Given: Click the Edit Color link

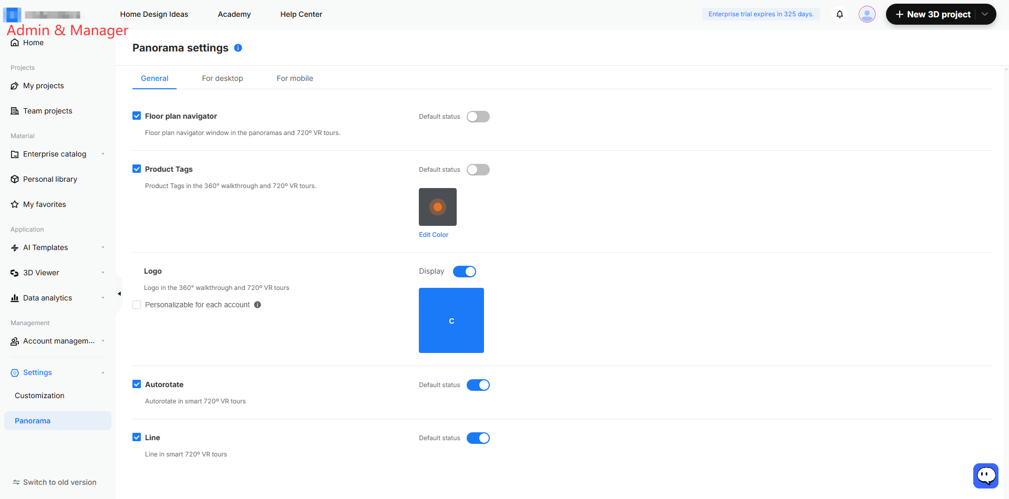Looking at the screenshot, I should (434, 235).
